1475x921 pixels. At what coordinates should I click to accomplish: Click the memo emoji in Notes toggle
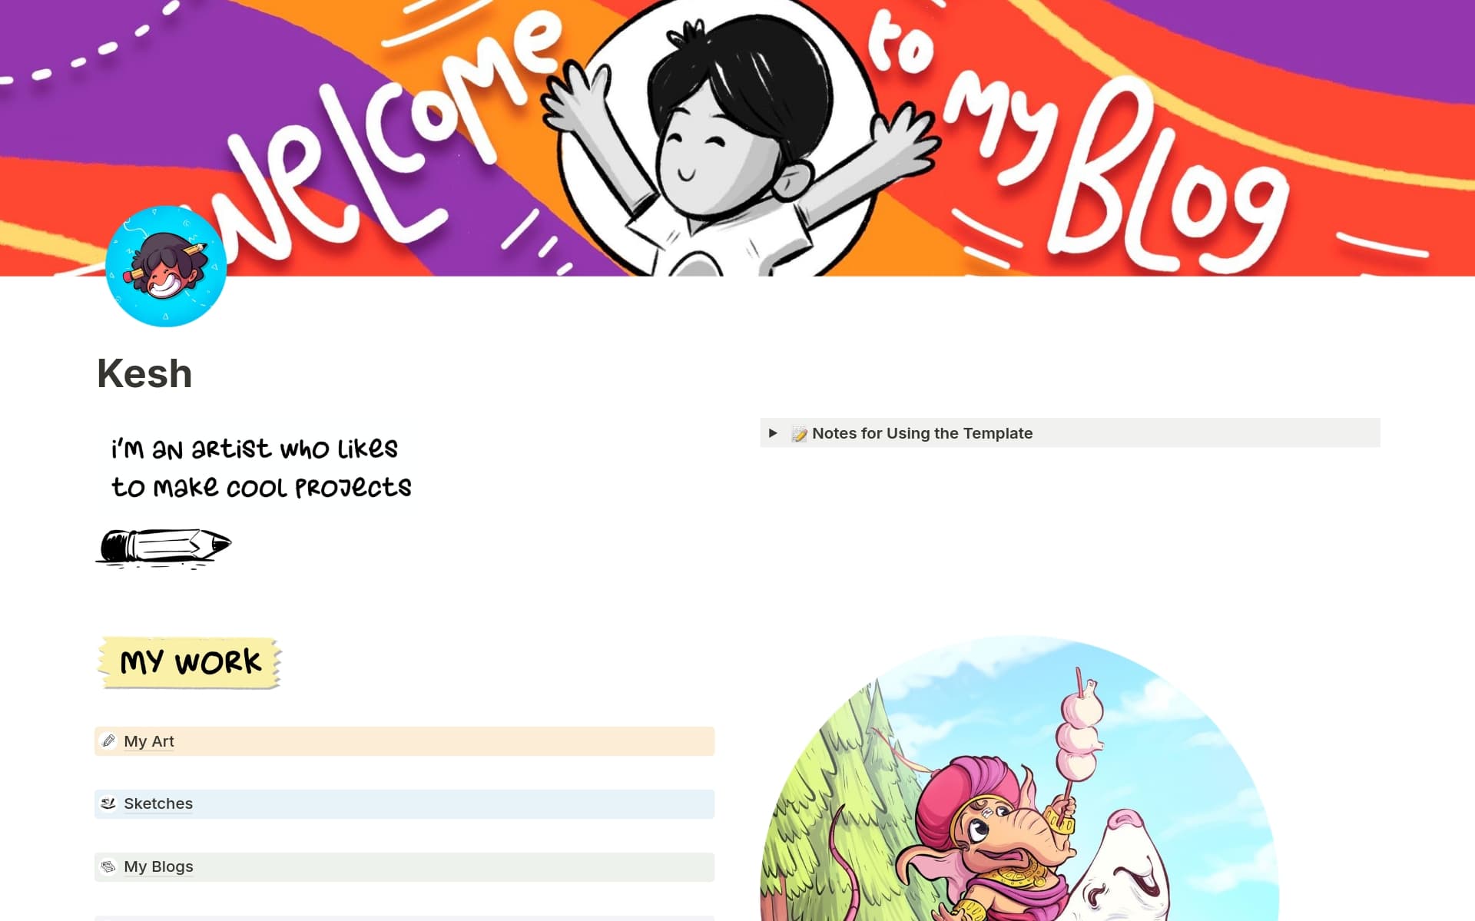pyautogui.click(x=799, y=434)
